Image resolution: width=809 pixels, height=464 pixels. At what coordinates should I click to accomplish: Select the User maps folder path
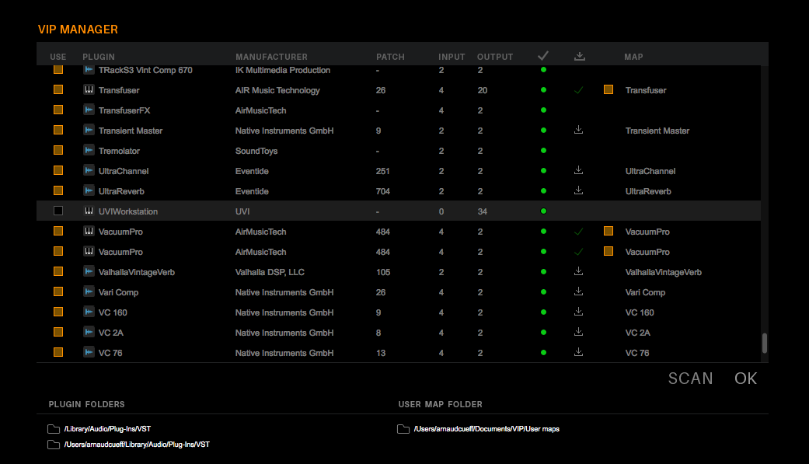(486, 429)
